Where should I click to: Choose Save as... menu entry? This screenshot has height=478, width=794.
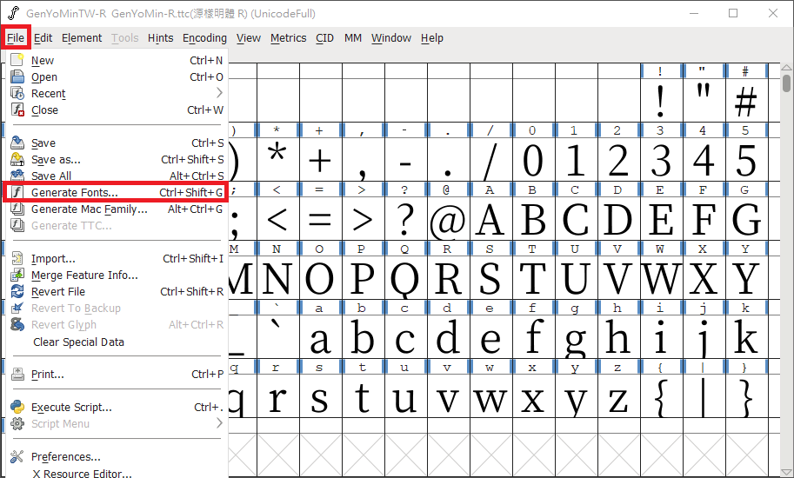116,159
